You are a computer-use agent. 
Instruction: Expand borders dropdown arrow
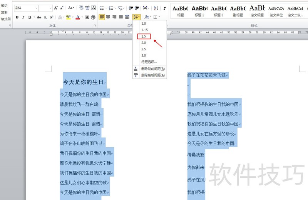click(x=159, y=17)
